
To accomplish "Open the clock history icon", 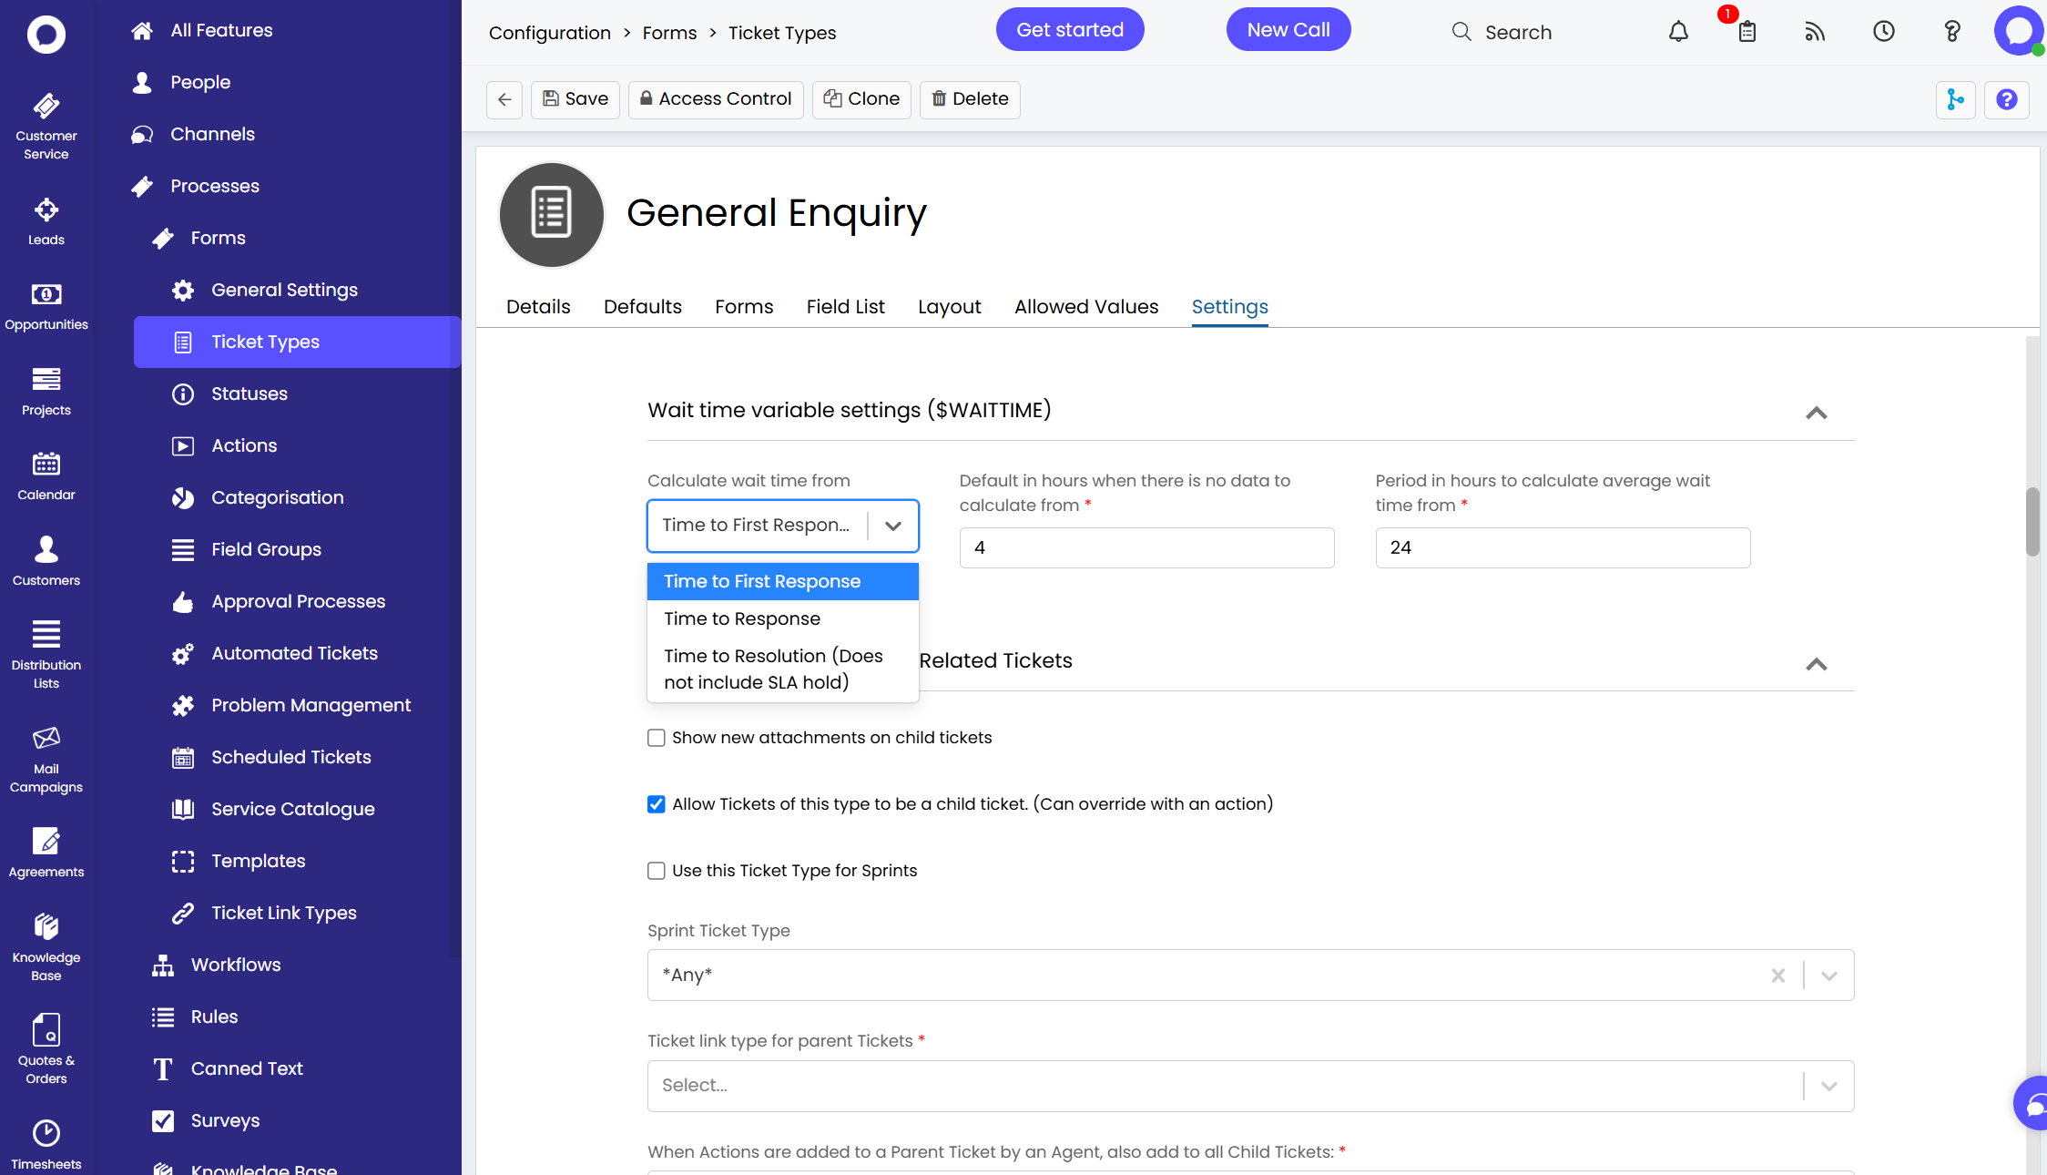I will tap(1883, 32).
